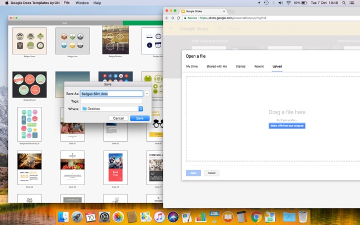Open Calculator from the dock
This screenshot has height=225, width=360.
point(241,217)
